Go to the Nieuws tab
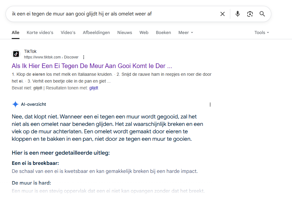The image size is (292, 197). click(125, 32)
